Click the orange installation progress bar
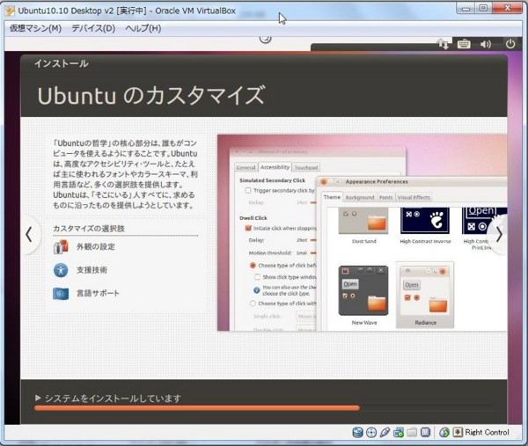Screen dimensions: 528x446 197,408
